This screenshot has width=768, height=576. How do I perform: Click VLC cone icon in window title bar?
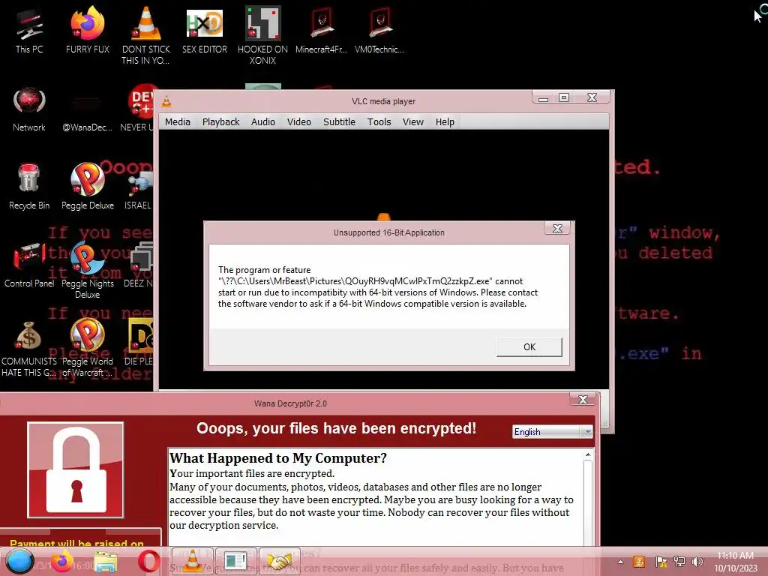[x=166, y=101]
